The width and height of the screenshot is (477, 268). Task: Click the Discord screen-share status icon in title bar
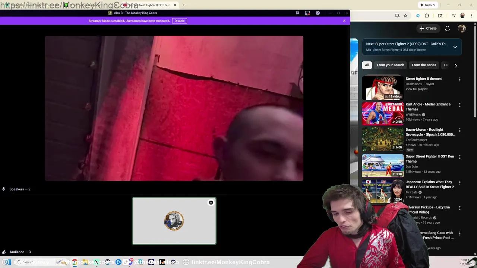(x=307, y=13)
